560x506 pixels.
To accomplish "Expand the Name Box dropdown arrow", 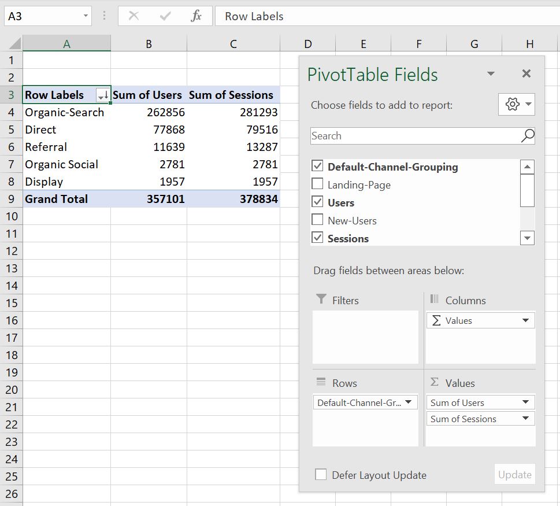I will 86,16.
